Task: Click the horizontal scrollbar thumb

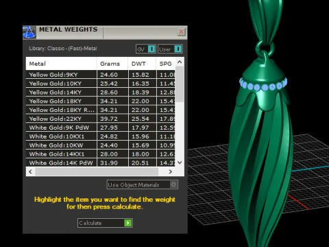Action: 97,172
